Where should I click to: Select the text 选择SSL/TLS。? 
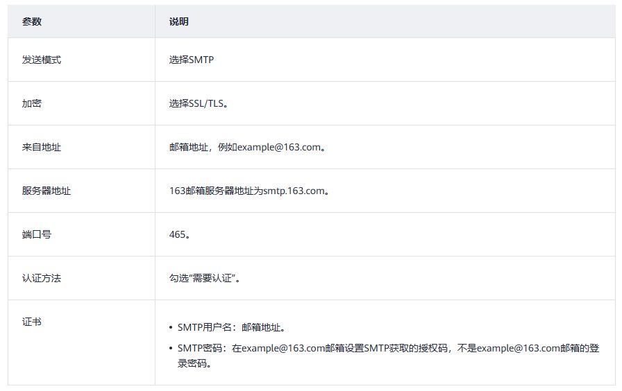point(199,103)
